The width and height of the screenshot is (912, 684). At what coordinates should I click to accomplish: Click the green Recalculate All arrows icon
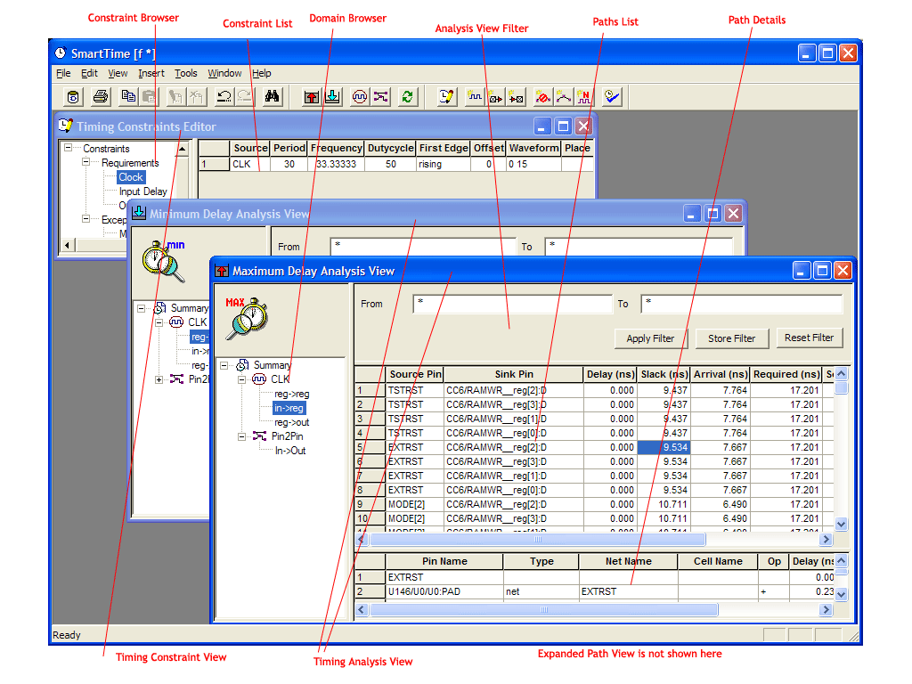click(x=408, y=96)
